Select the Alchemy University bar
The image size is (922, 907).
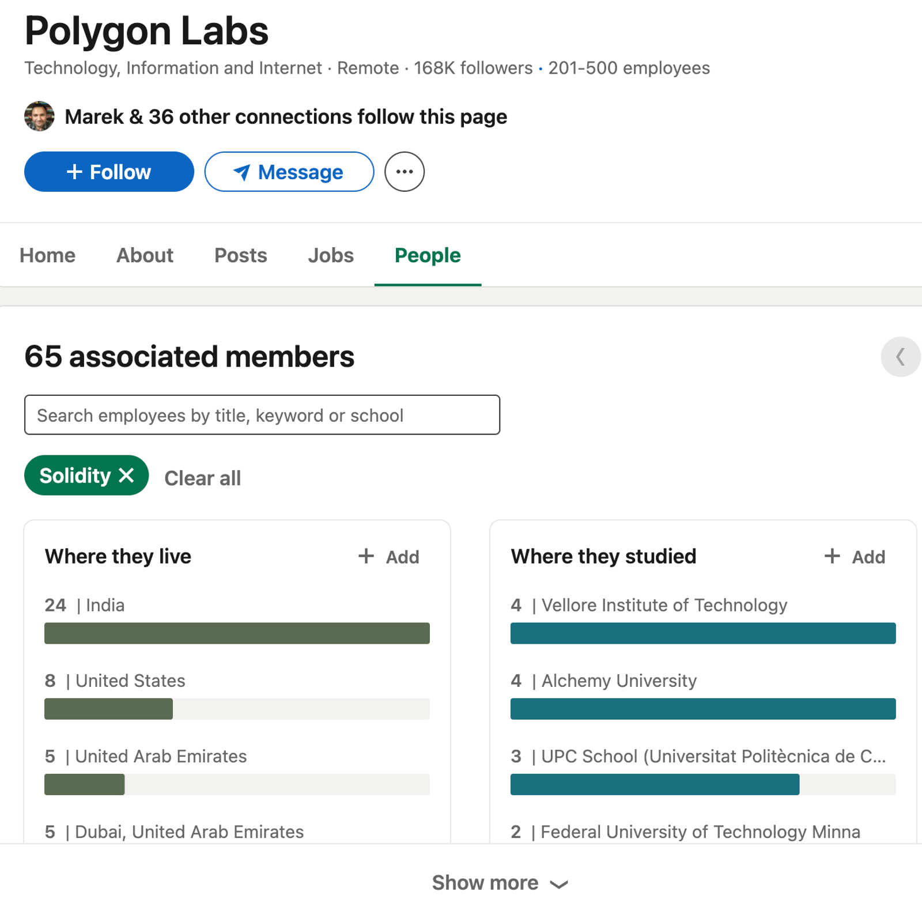(x=703, y=709)
